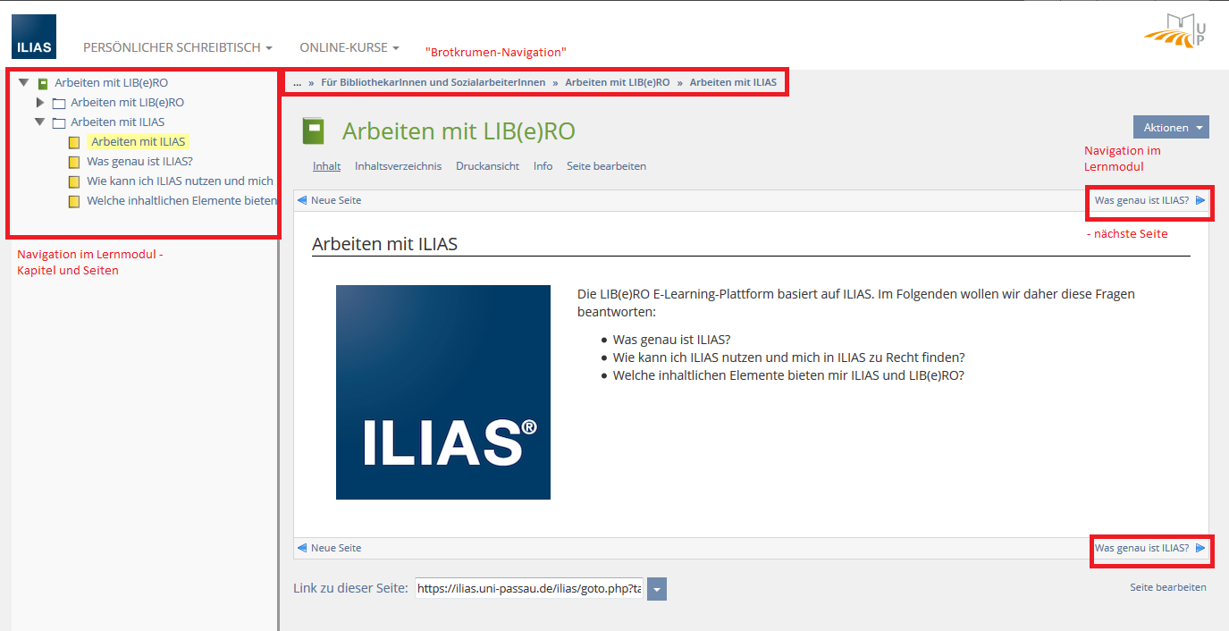The width and height of the screenshot is (1229, 631).
Task: Open dropdown arrow next to page link field
Action: point(657,589)
